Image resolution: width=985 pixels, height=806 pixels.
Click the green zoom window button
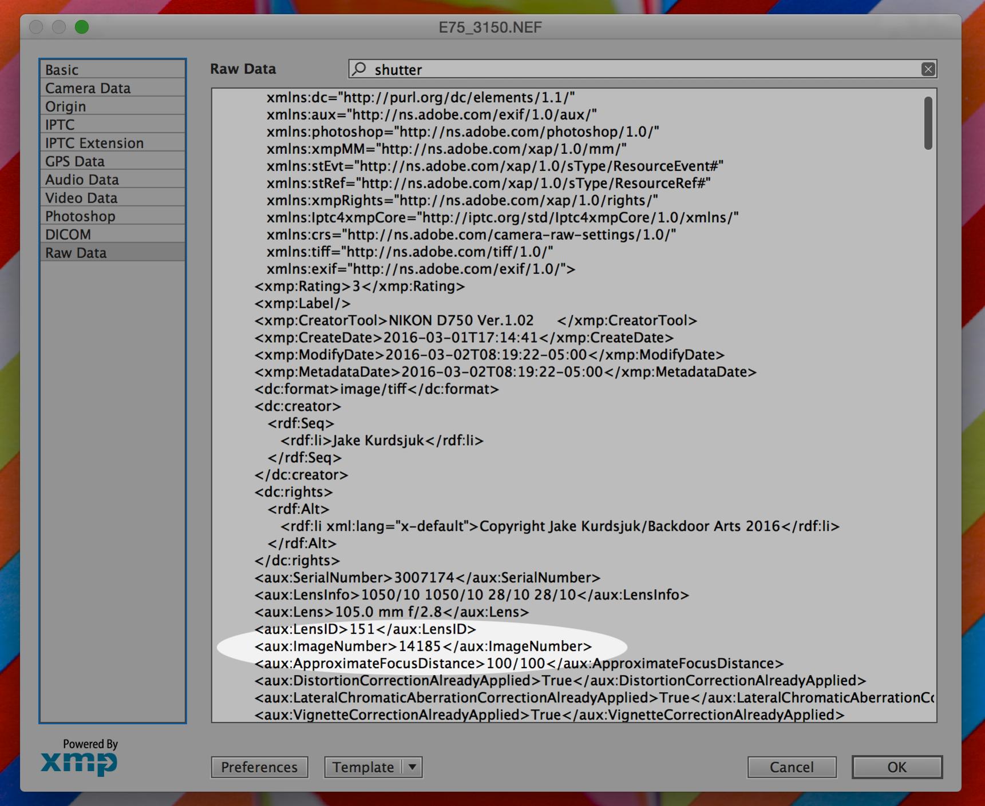[x=82, y=27]
